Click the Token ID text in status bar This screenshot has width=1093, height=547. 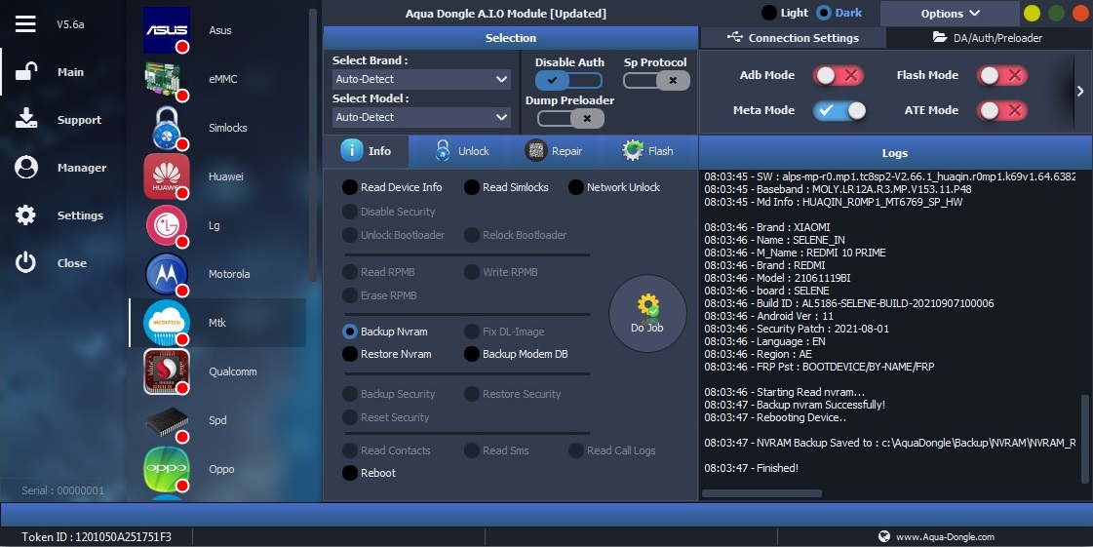(x=97, y=536)
